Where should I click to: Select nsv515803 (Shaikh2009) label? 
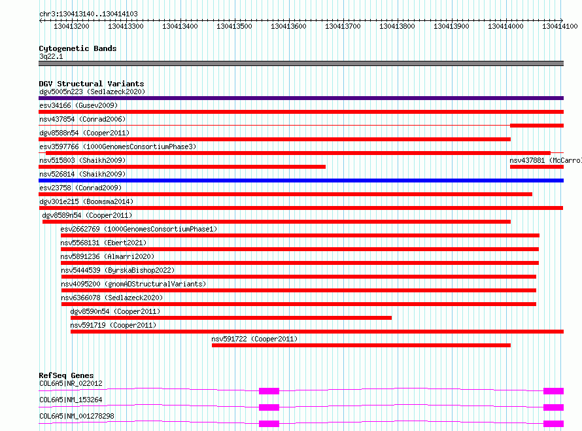tap(82, 160)
